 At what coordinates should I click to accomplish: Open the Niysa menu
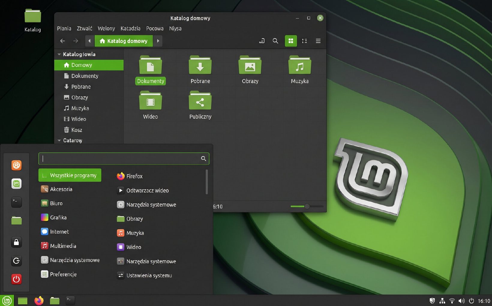175,28
